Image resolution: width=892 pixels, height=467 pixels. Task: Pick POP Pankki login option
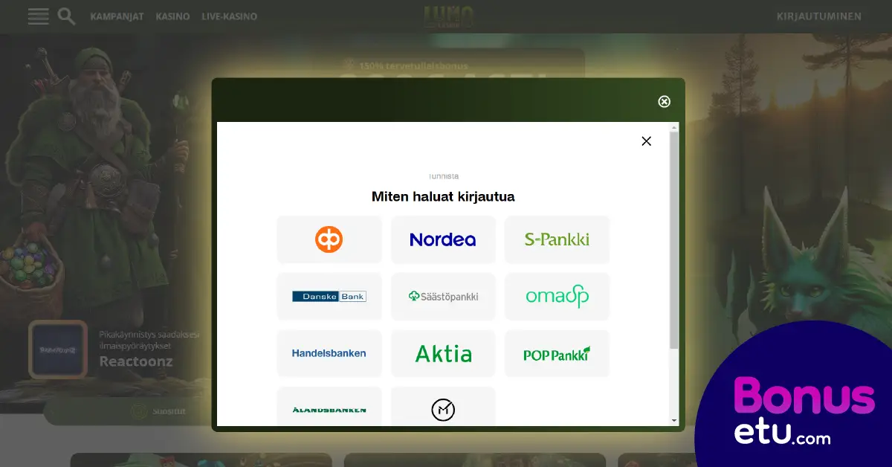tap(557, 353)
